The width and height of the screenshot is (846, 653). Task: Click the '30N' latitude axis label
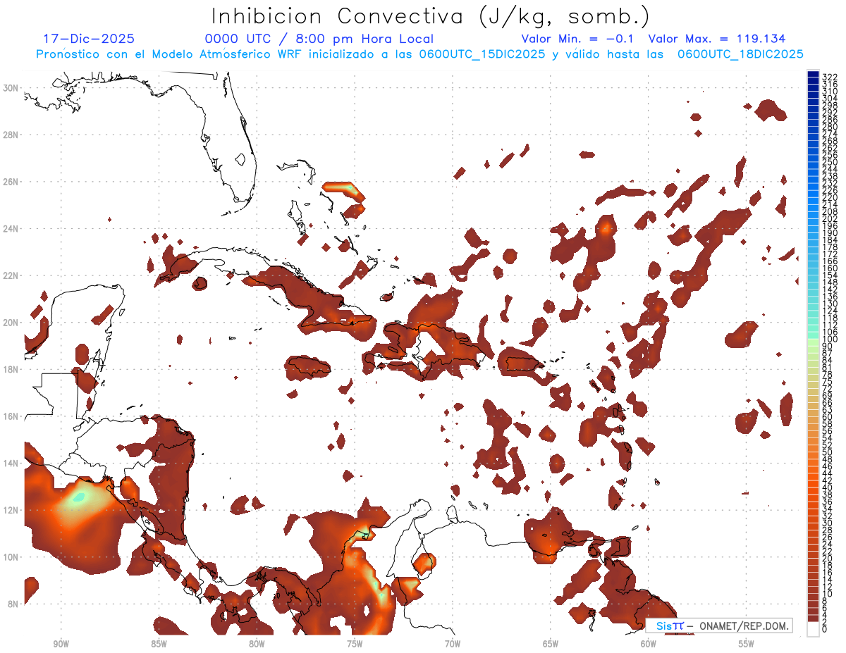10,88
